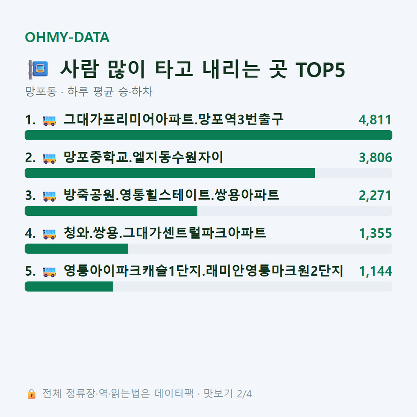The image size is (417, 417).
Task: Click the bus icon beside rank 4
Action: click(x=49, y=234)
